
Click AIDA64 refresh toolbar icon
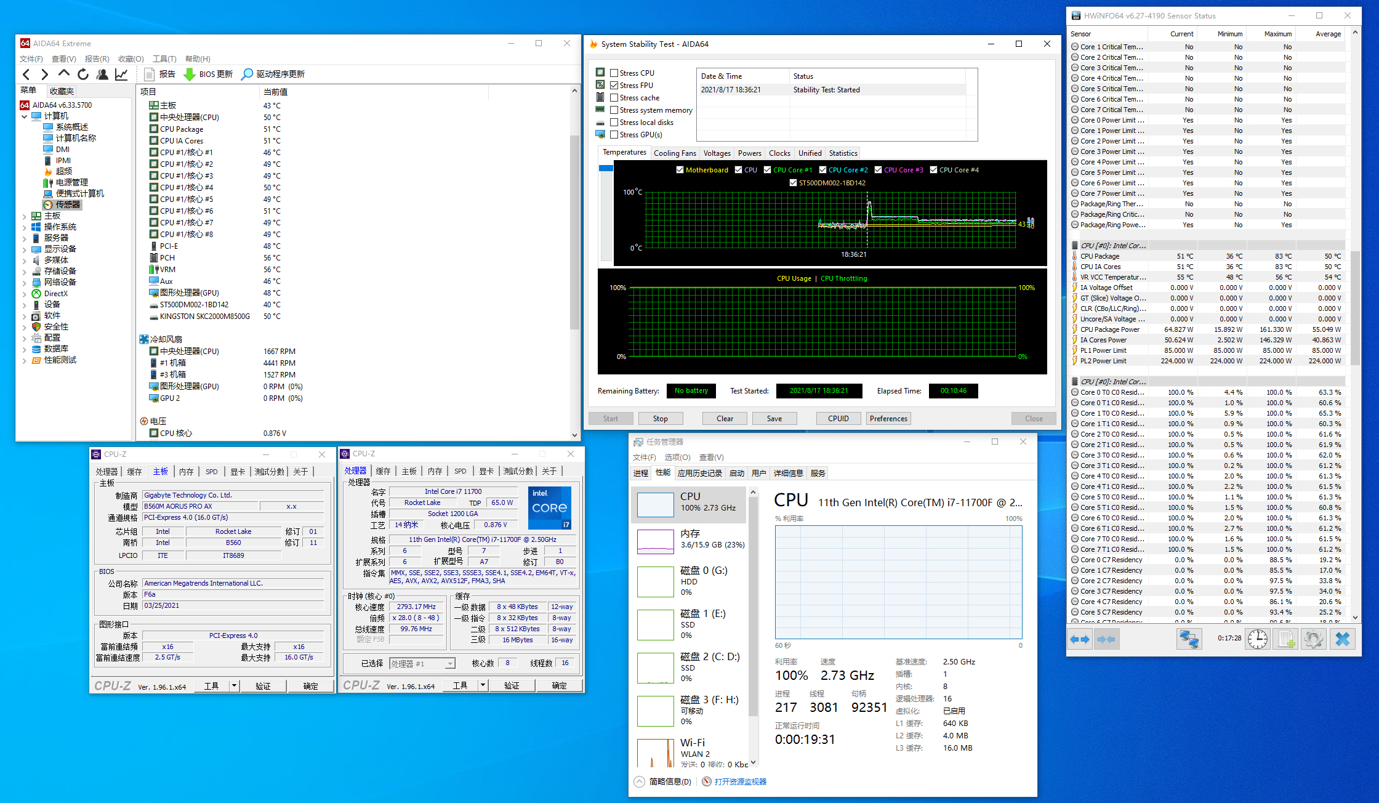pos(83,75)
